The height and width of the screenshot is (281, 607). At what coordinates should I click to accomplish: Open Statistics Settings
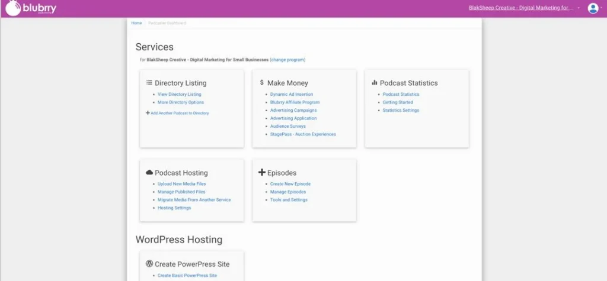coord(401,111)
